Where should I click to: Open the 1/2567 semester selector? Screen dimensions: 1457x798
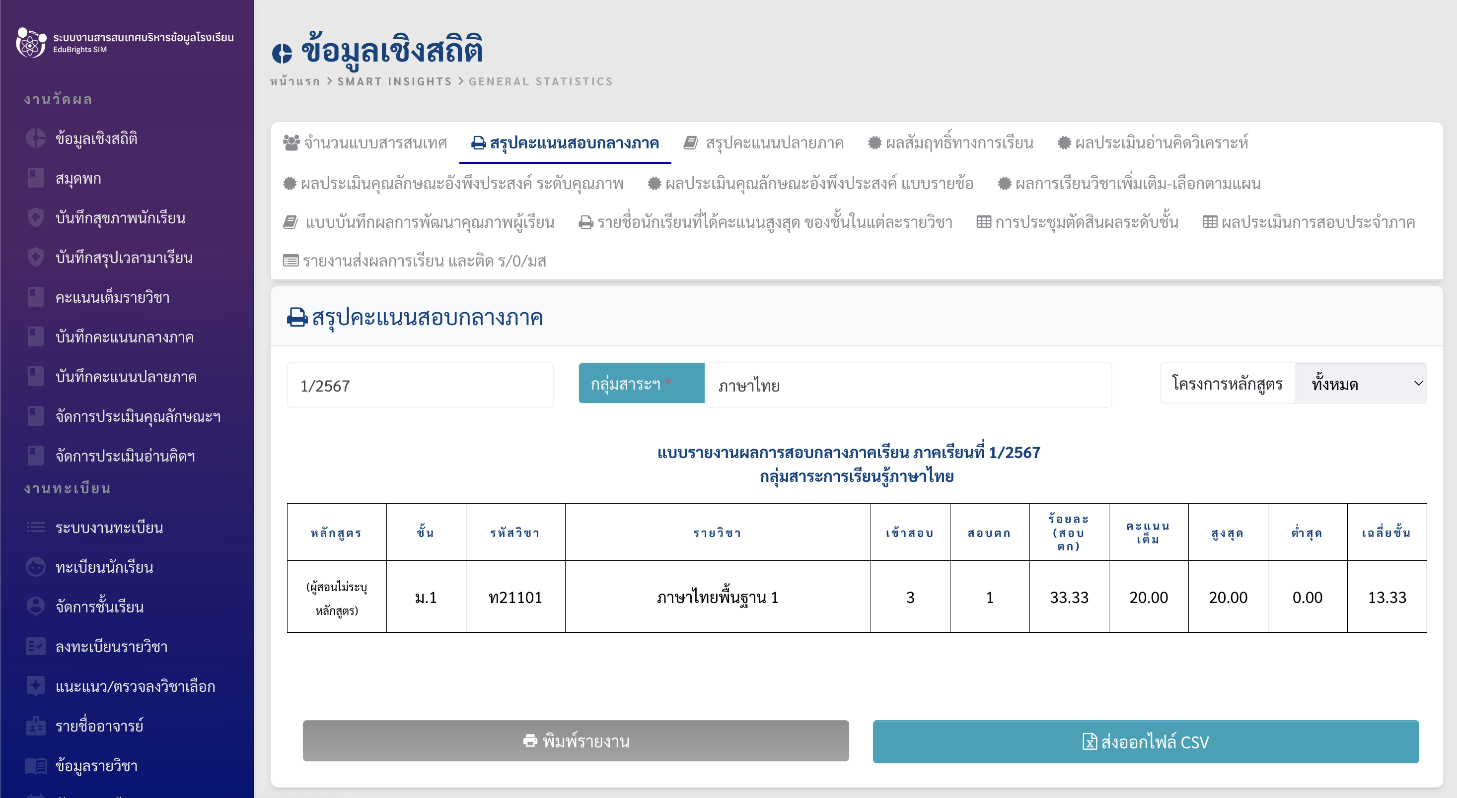[x=420, y=386]
